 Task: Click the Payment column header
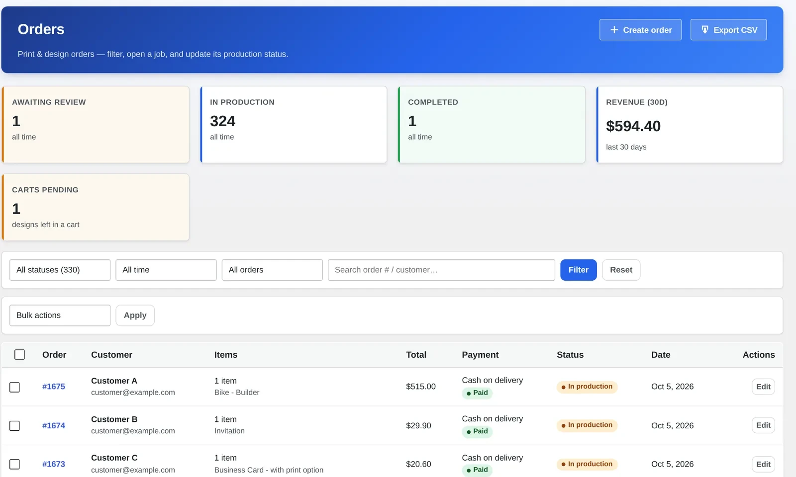[x=480, y=355]
